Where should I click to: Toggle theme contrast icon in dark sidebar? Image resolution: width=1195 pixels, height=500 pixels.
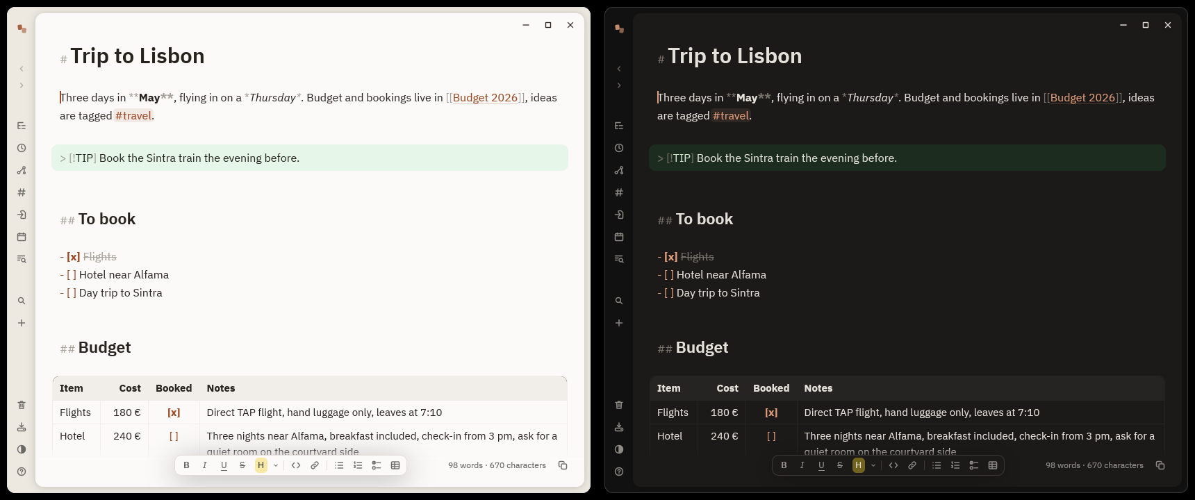pos(619,449)
